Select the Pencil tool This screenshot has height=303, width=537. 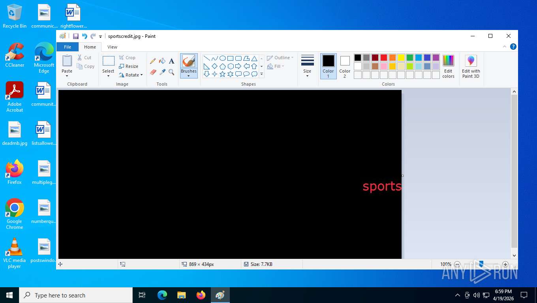coord(153,61)
